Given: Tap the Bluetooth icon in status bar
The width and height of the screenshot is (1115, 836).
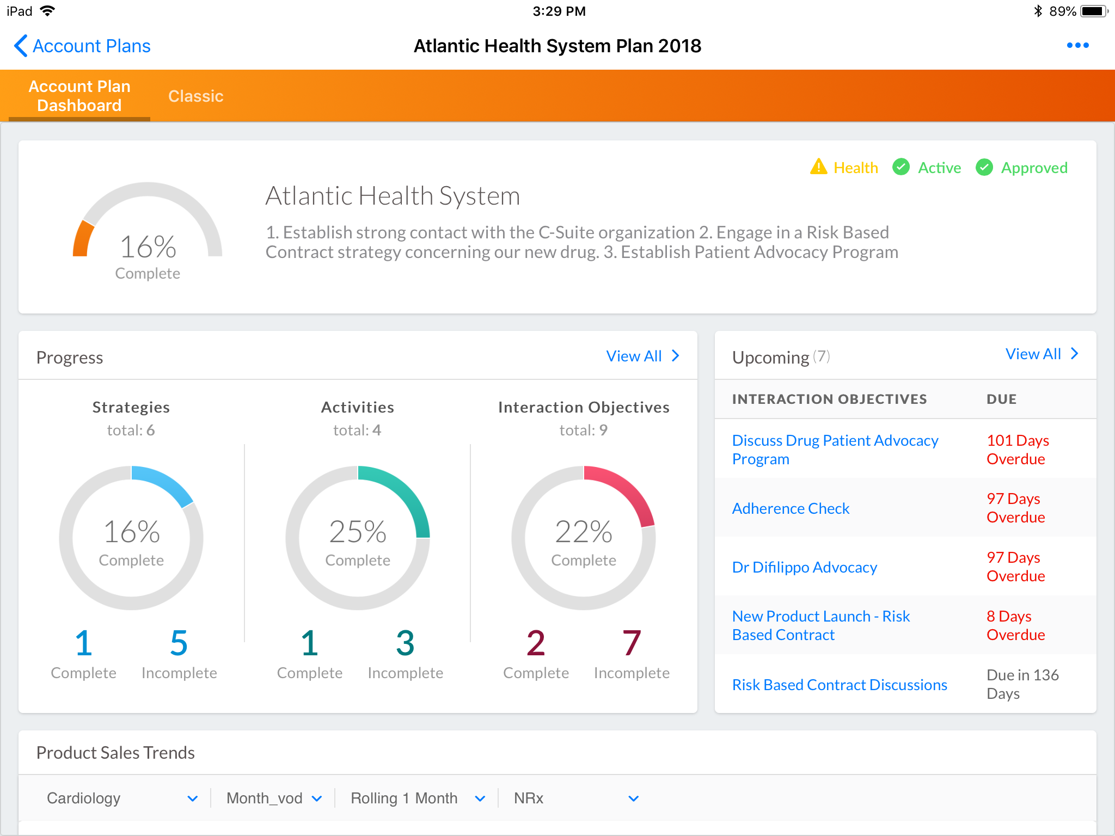Looking at the screenshot, I should 1038,11.
